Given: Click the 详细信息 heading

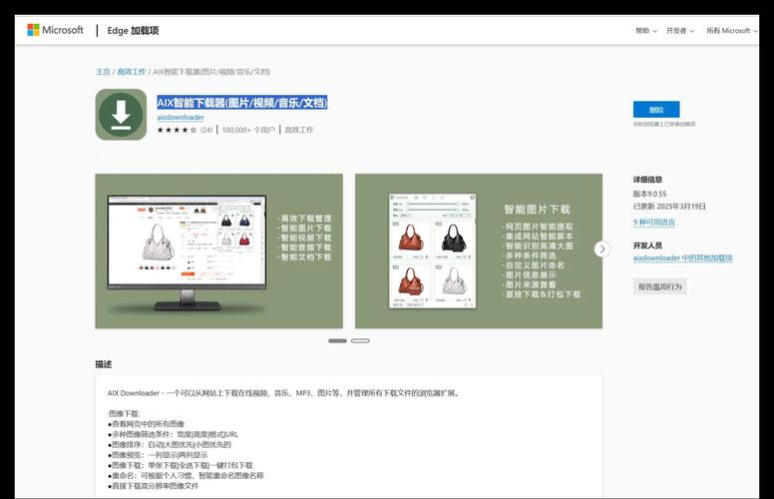Looking at the screenshot, I should tap(647, 180).
